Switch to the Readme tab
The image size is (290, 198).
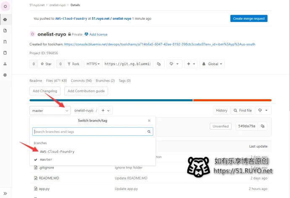[x=36, y=81]
